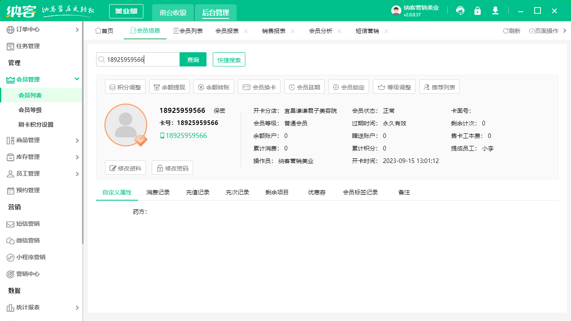Open the 会员分析 page tab

point(321,31)
